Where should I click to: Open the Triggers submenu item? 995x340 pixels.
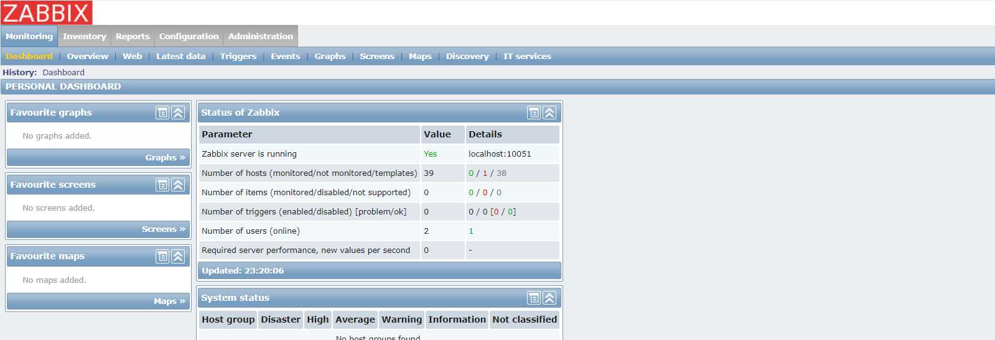pos(238,56)
